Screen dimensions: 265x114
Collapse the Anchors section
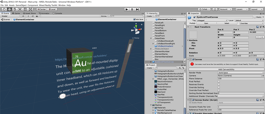click(188, 40)
